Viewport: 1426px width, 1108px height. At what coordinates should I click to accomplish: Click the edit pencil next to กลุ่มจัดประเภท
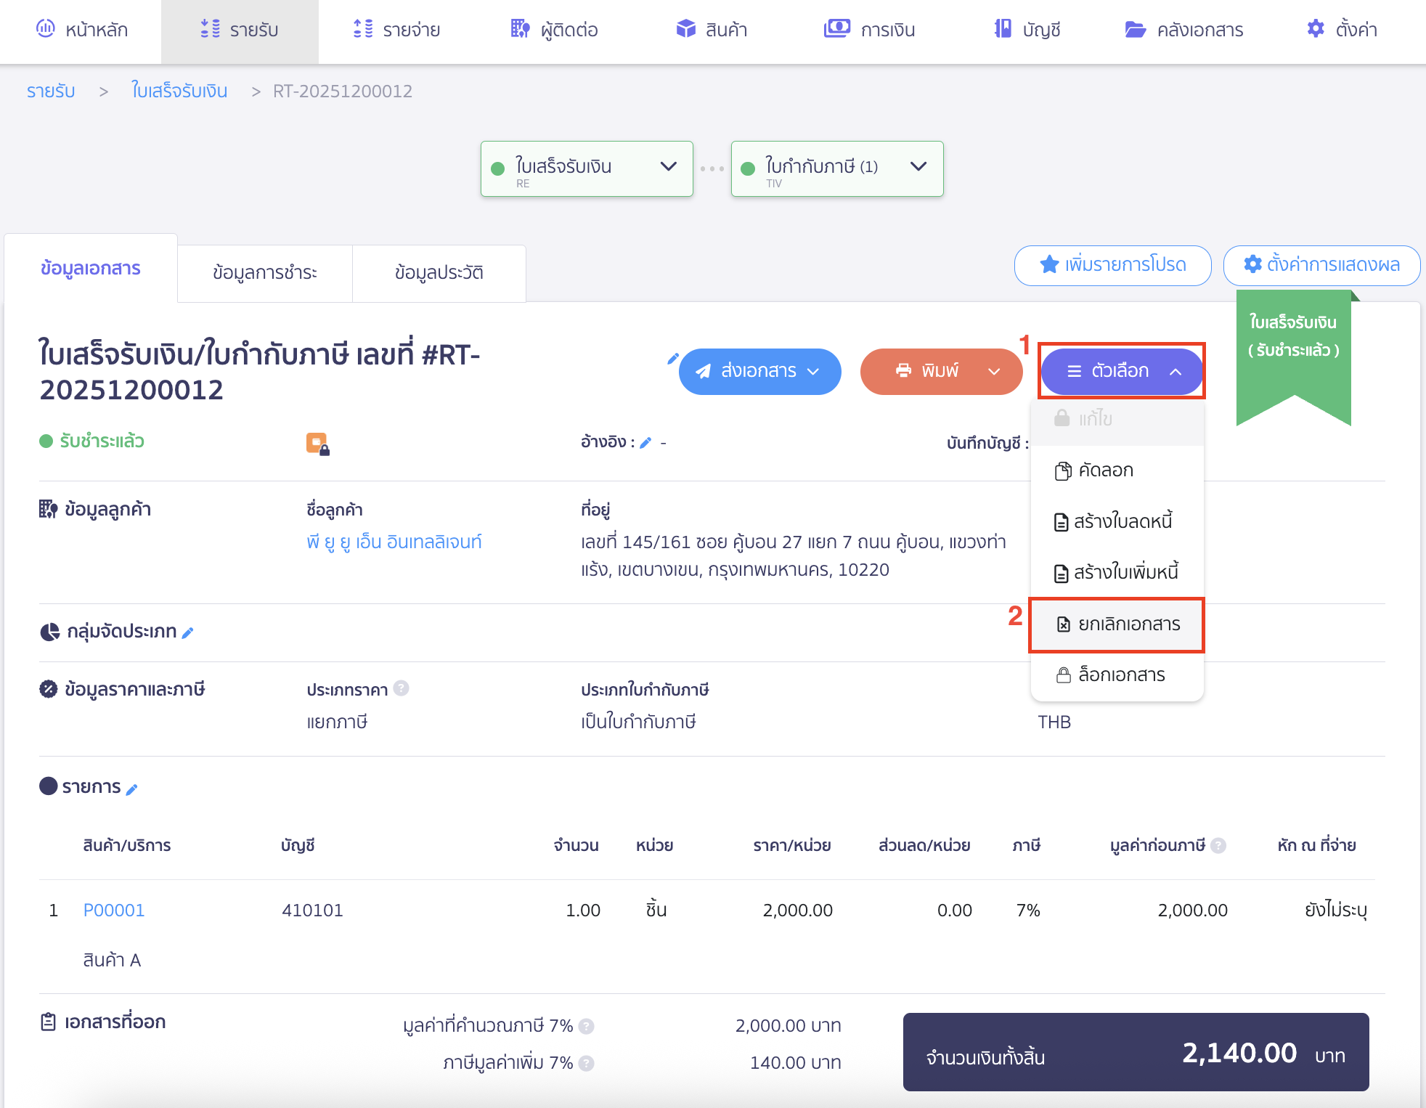click(x=189, y=632)
